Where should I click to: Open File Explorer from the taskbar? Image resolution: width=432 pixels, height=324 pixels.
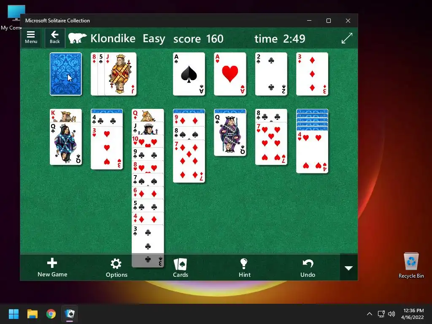32,314
